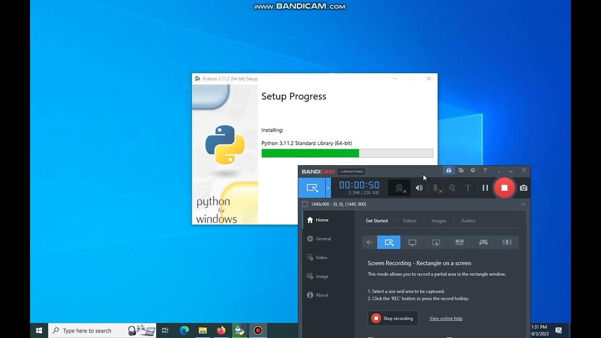The height and width of the screenshot is (338, 601).
Task: Stop recording with the red button
Action: (504, 188)
